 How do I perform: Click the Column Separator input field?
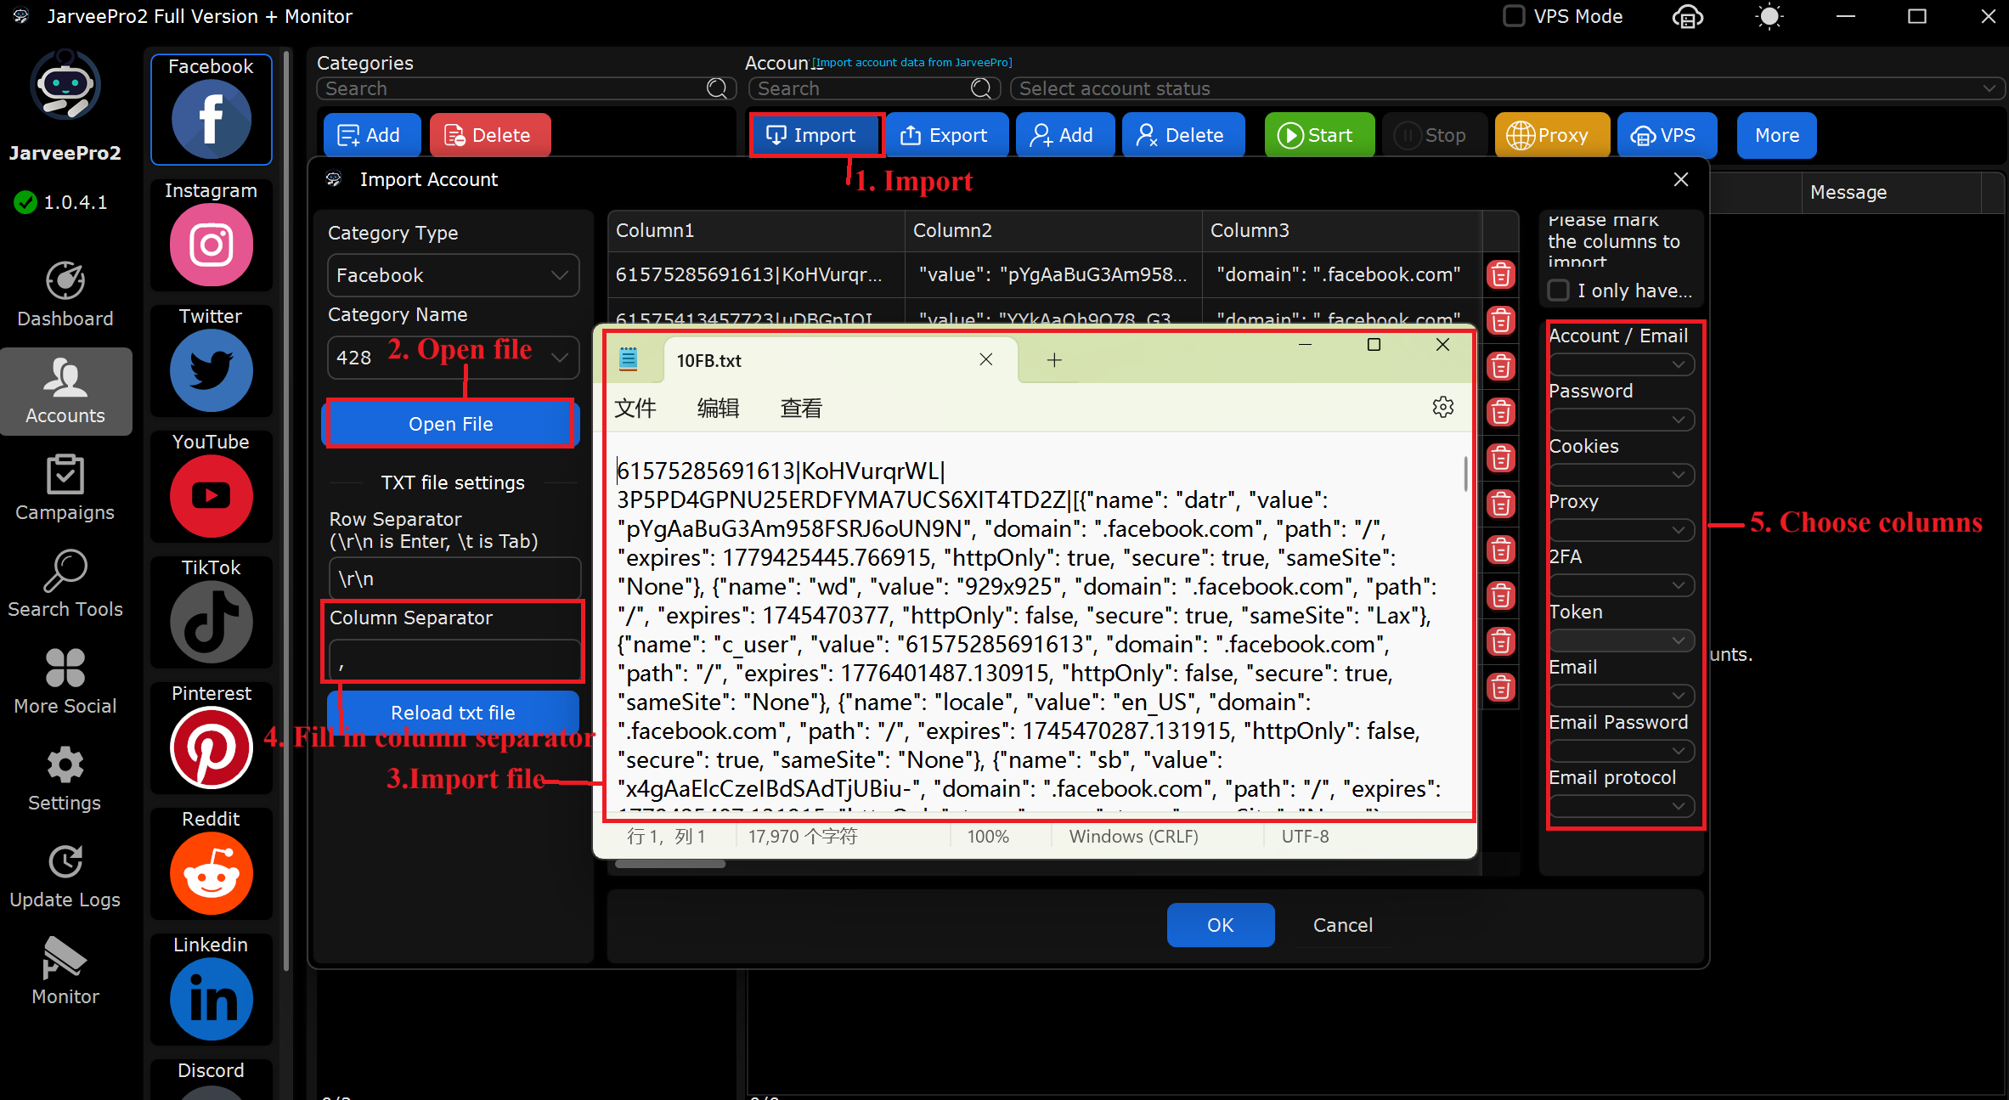[x=454, y=659]
